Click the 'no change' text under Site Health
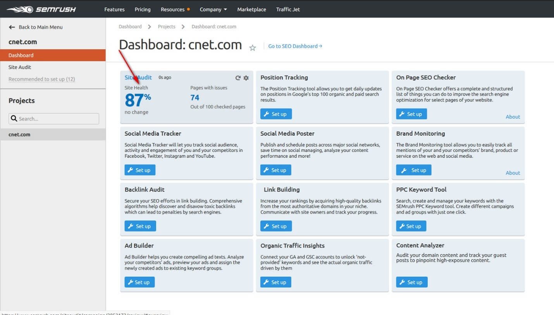The image size is (554, 315). 136,112
